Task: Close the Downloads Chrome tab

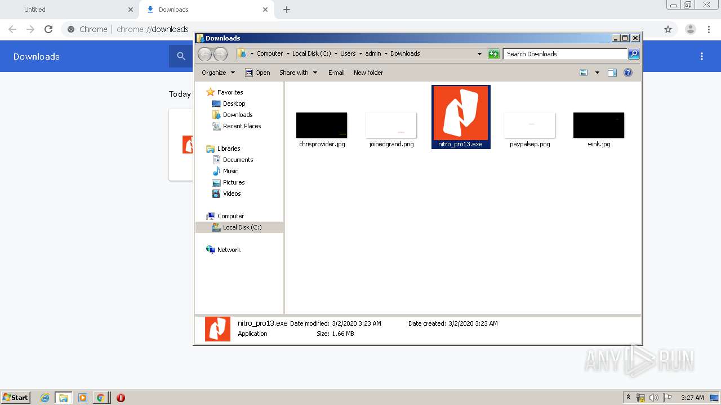Action: click(265, 10)
